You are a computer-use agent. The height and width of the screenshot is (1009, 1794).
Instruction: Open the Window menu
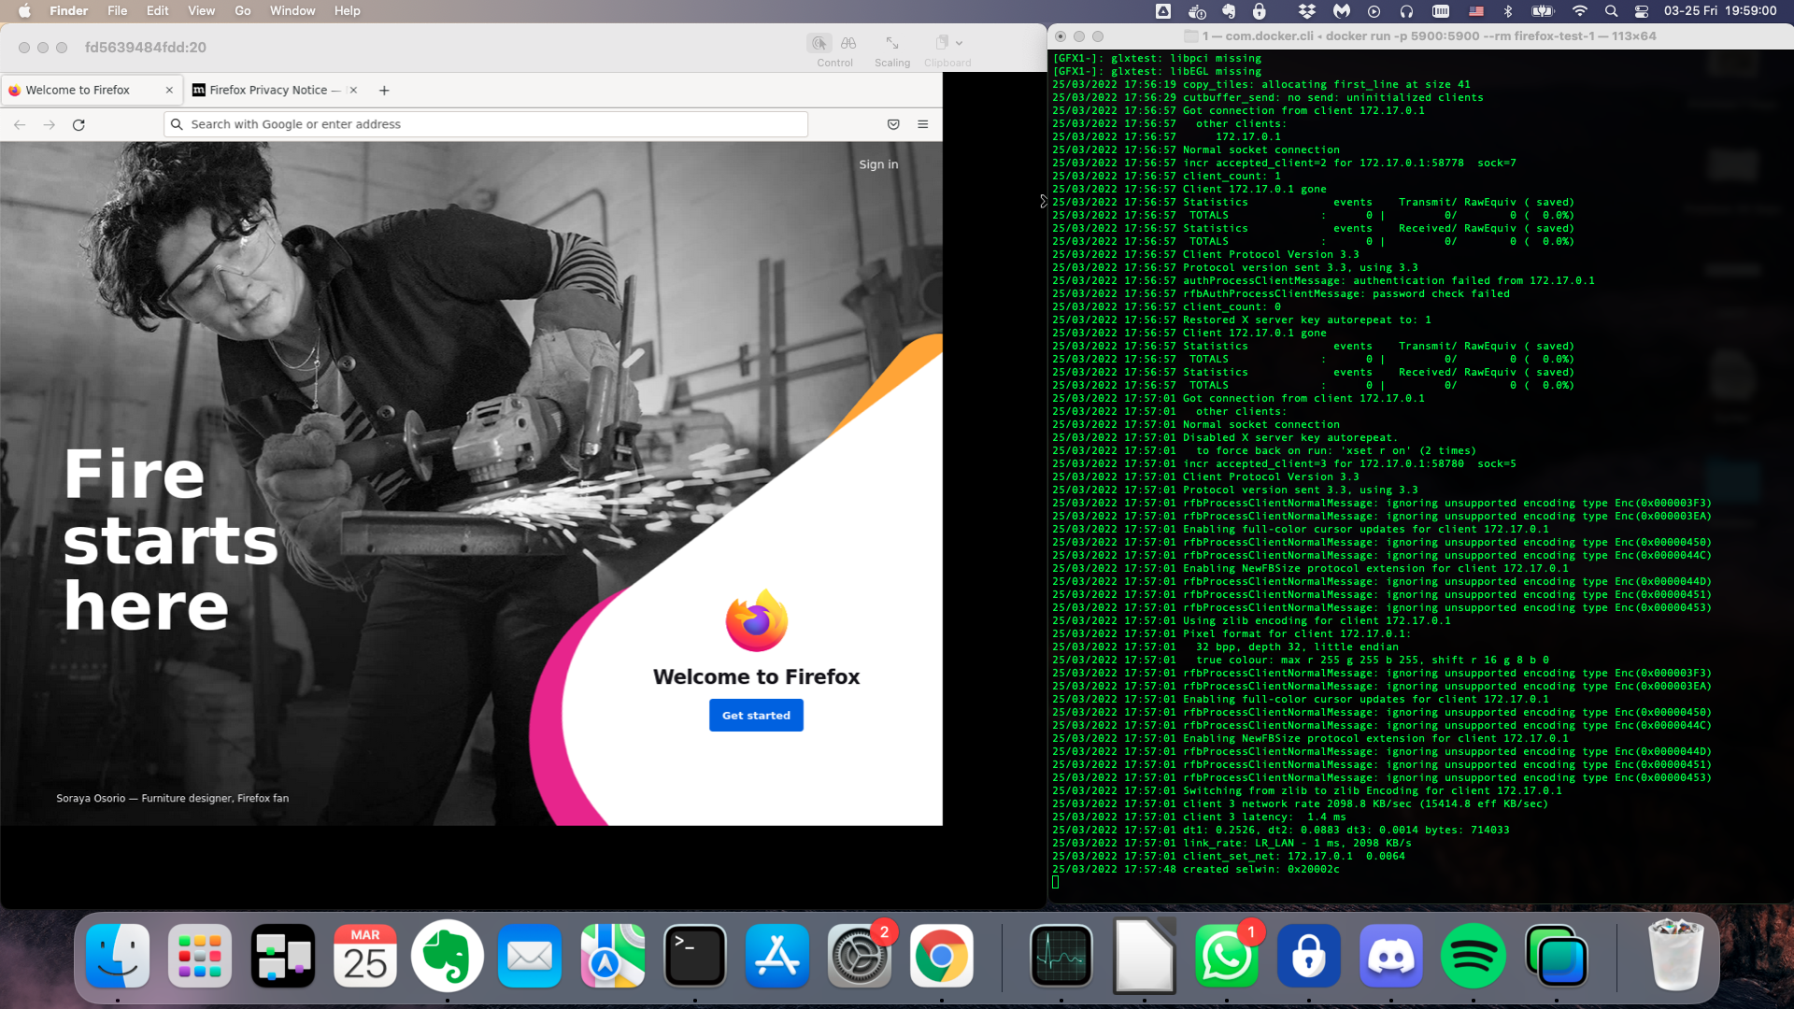(x=292, y=11)
